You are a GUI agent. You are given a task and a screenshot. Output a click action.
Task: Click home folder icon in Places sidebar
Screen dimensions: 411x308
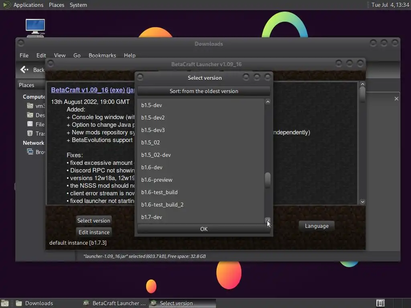pyautogui.click(x=30, y=106)
